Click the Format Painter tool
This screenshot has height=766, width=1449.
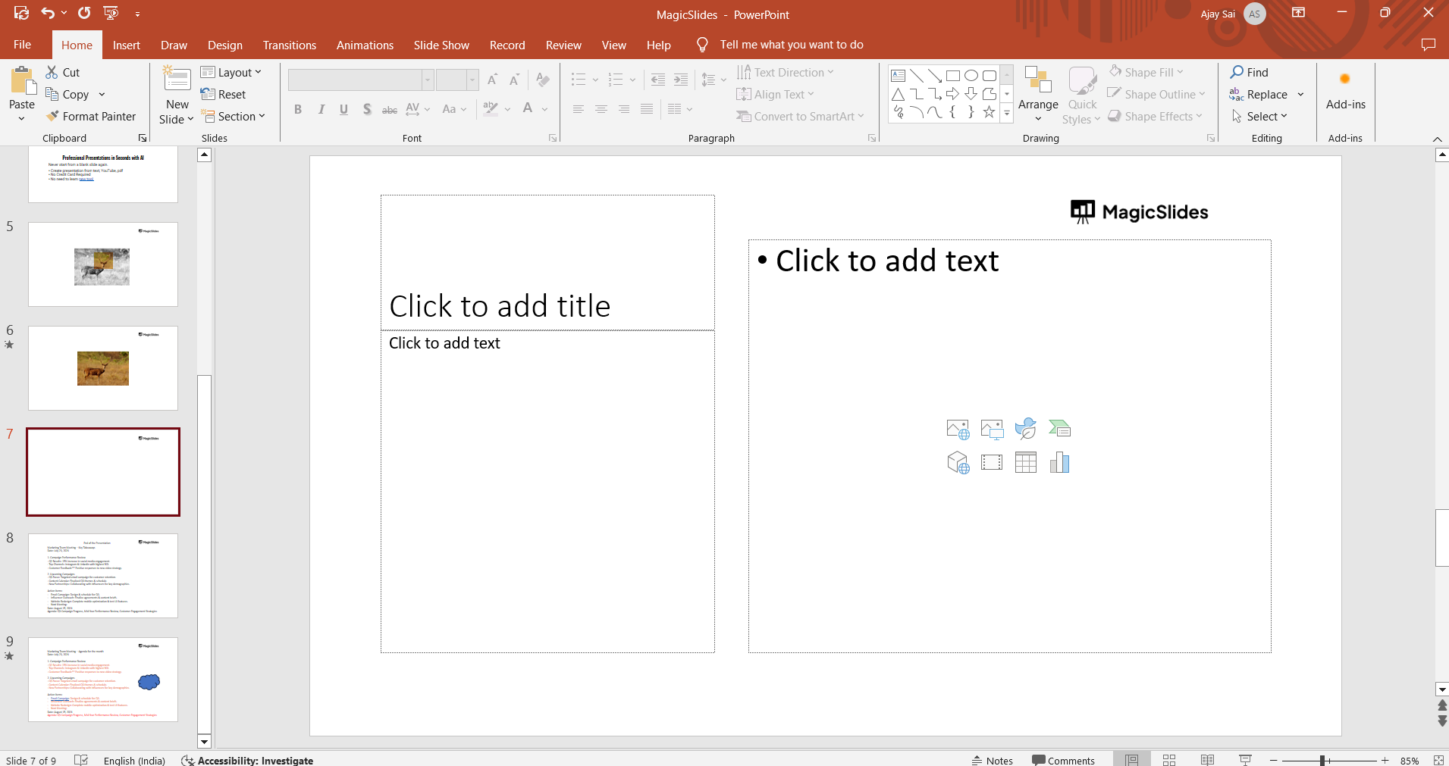(91, 117)
